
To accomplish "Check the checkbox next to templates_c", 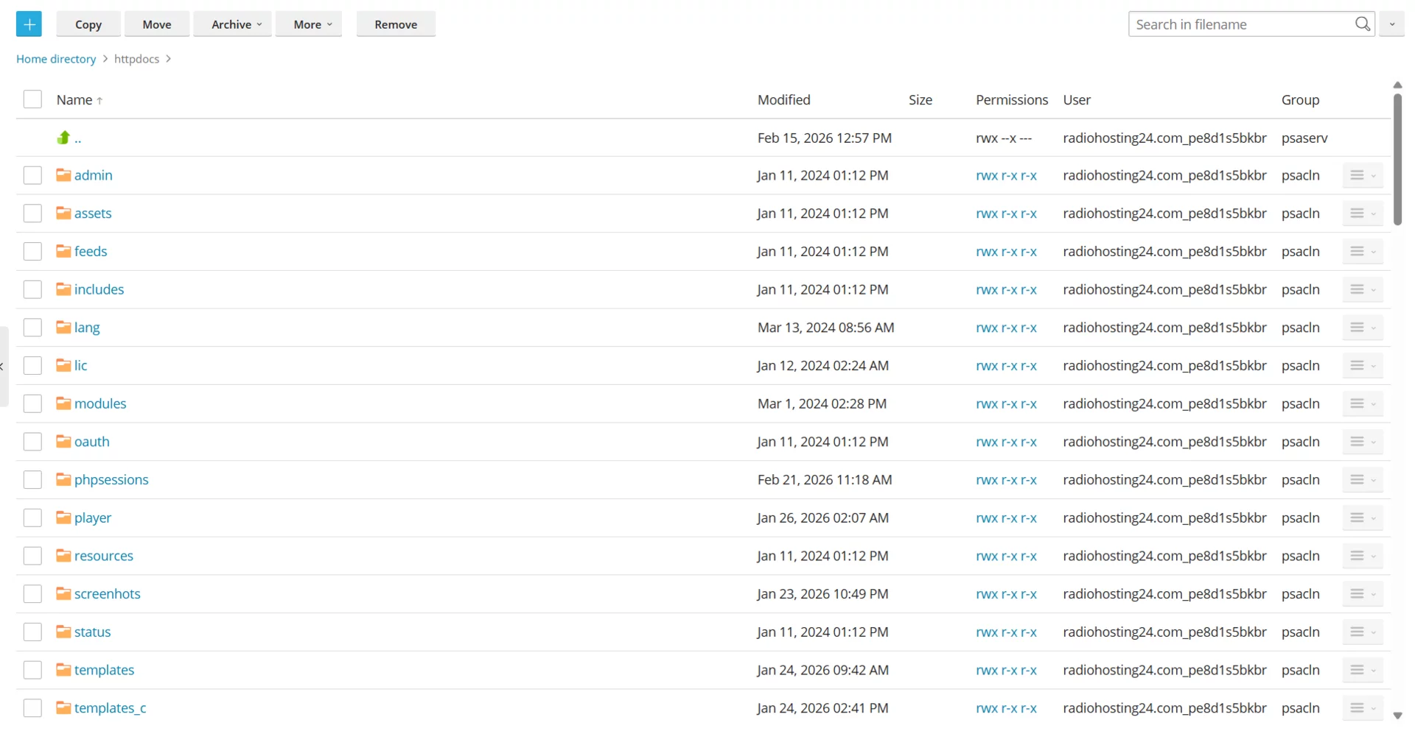I will coord(32,707).
